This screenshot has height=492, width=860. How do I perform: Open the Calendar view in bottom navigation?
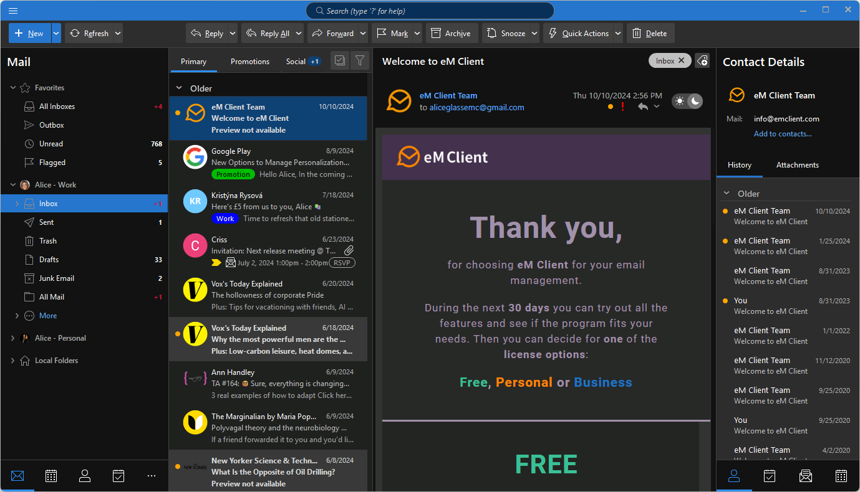coord(51,476)
